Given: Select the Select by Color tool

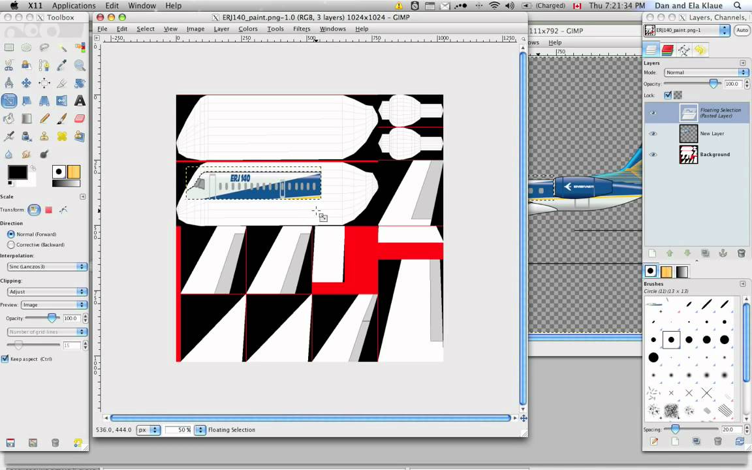Looking at the screenshot, I should click(80, 48).
